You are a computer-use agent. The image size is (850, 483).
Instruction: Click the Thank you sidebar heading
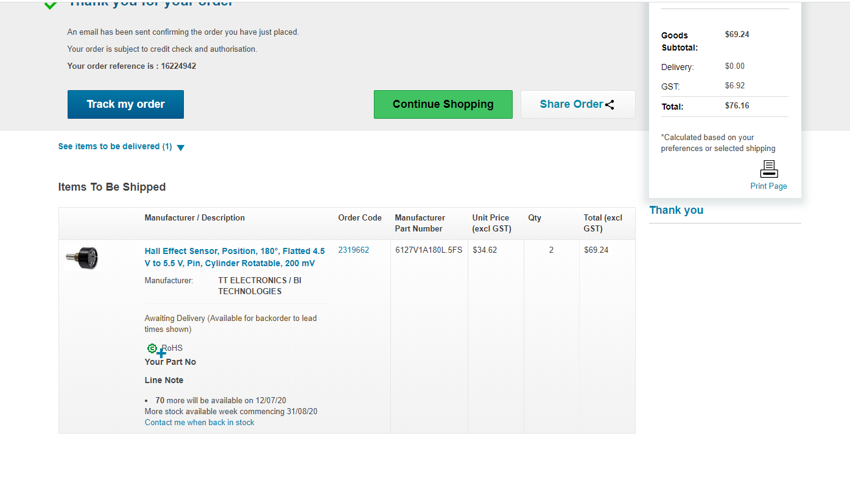pos(676,210)
